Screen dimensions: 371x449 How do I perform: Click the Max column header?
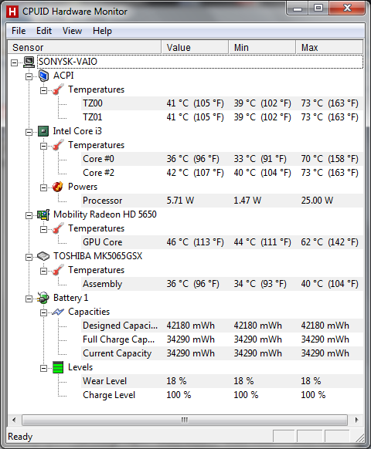pos(329,47)
